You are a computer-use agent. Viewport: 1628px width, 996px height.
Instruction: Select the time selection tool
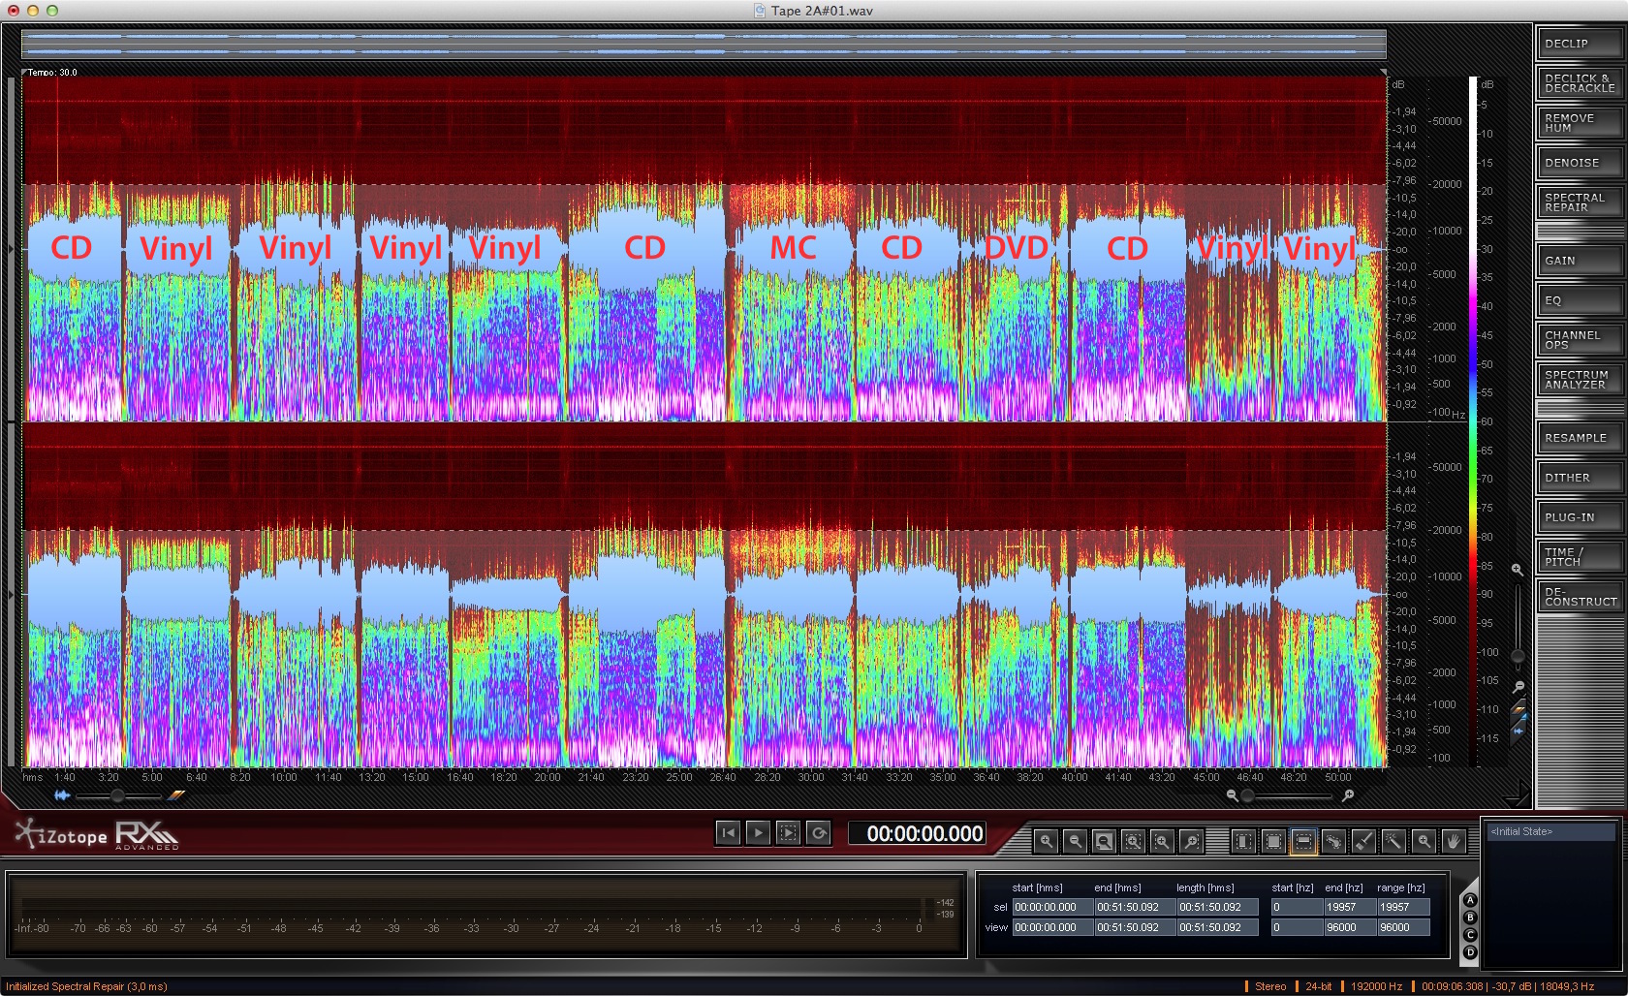click(1243, 841)
